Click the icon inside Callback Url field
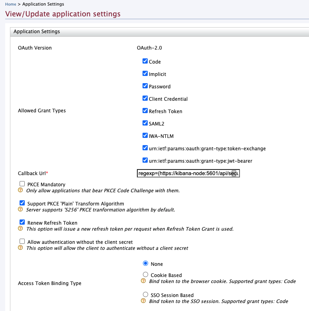Viewport: 309px width, 311px height. coord(235,173)
